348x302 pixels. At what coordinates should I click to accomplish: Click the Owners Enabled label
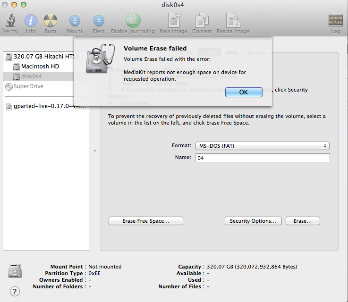pos(61,280)
